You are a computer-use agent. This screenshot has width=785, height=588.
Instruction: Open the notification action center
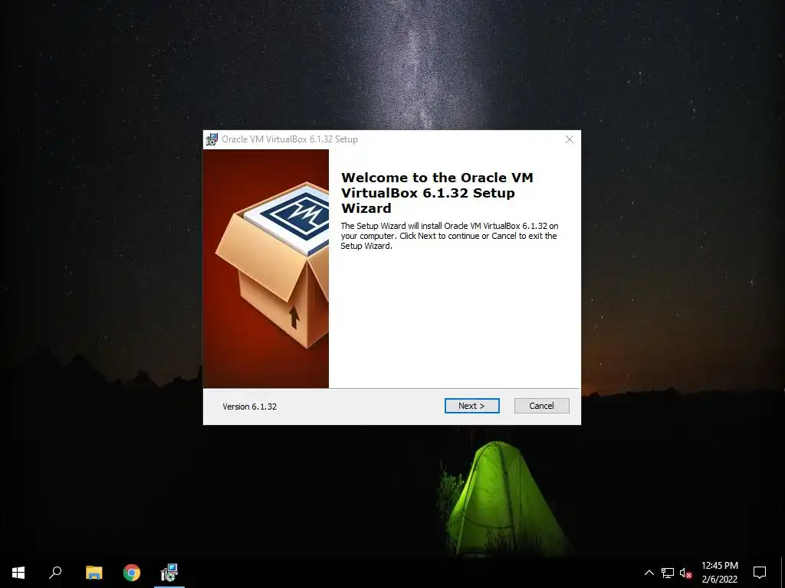tap(760, 573)
